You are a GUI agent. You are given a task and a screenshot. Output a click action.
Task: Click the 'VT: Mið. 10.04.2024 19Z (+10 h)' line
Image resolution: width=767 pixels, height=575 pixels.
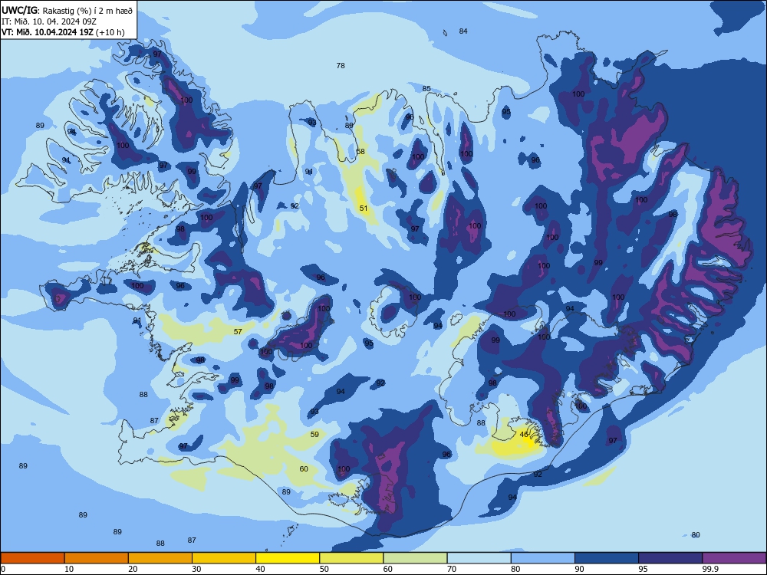[63, 32]
